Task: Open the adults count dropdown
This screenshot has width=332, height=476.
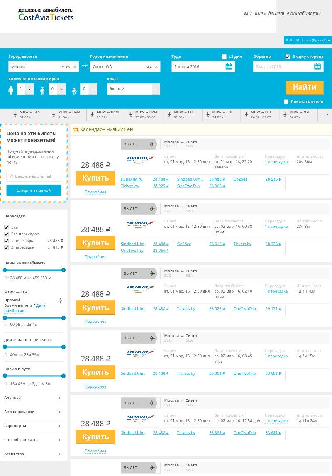Action: coord(25,89)
